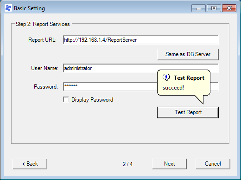Maximize the Basic Setting window
This screenshot has height=180, width=241.
214,8
